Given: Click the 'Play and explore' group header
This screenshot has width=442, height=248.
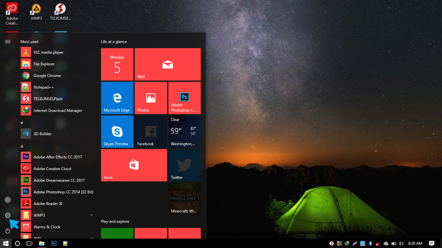Looking at the screenshot, I should [115, 221].
